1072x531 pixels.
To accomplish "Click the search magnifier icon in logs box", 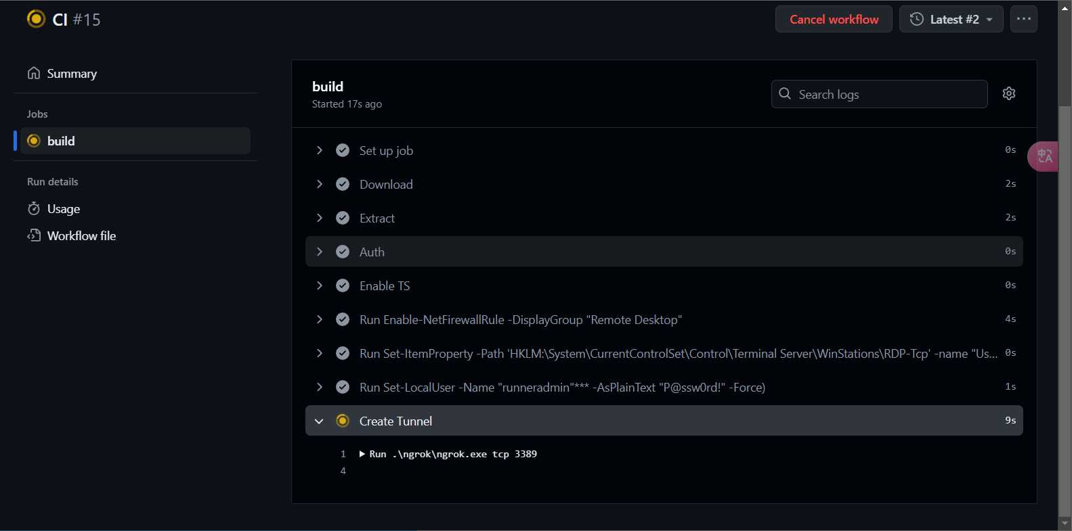I will tap(785, 93).
